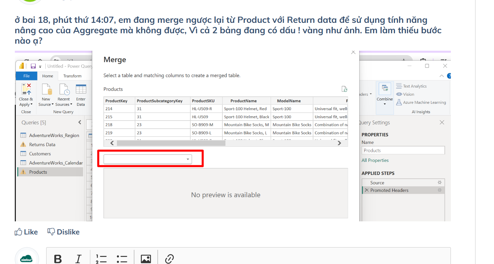Maximize the Power Query window
Viewport: 494px width, 264px height.
pyautogui.click(x=427, y=66)
